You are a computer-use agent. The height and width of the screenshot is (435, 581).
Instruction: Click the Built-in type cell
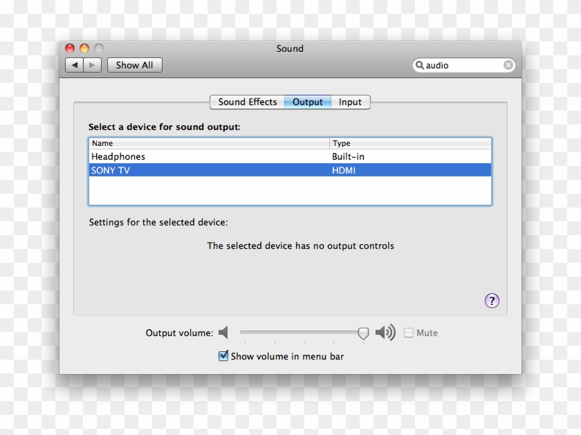pos(348,156)
